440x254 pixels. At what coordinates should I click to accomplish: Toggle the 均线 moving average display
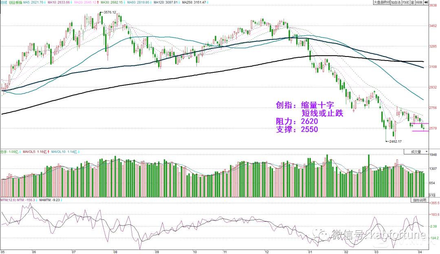(x=405, y=2)
